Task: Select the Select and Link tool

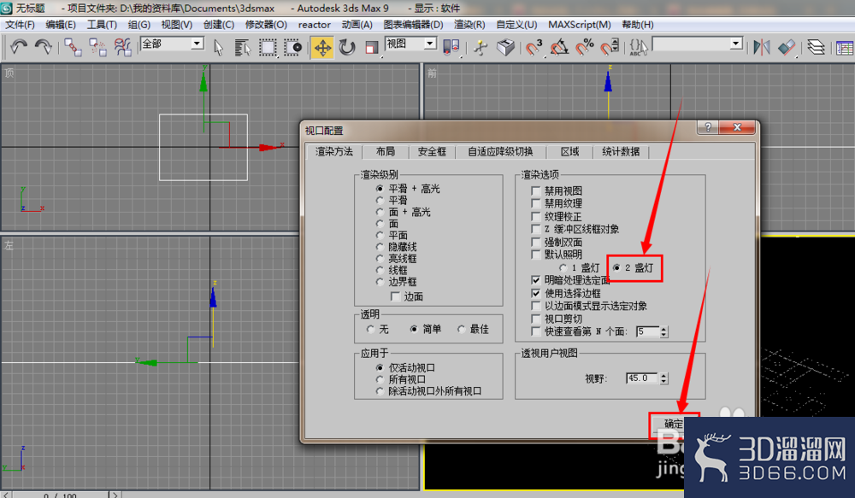Action: [73, 47]
